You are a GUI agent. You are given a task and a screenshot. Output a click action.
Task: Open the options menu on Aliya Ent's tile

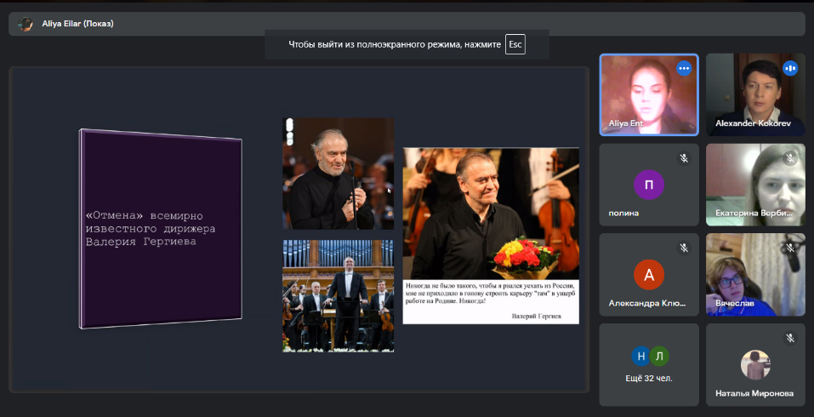684,68
